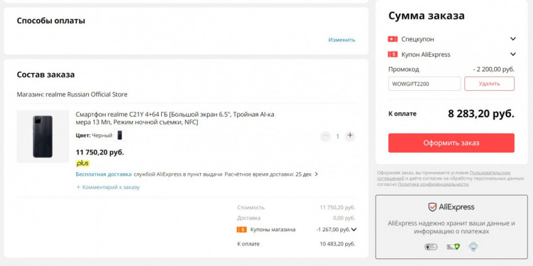This screenshot has height=266, width=533.
Task: Click the yellow plus badge
Action: click(x=82, y=163)
